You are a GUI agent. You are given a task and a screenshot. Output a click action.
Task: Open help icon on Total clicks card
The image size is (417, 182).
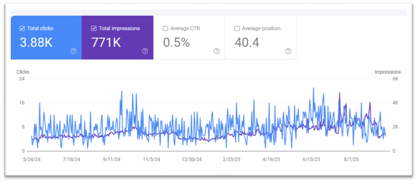point(73,51)
